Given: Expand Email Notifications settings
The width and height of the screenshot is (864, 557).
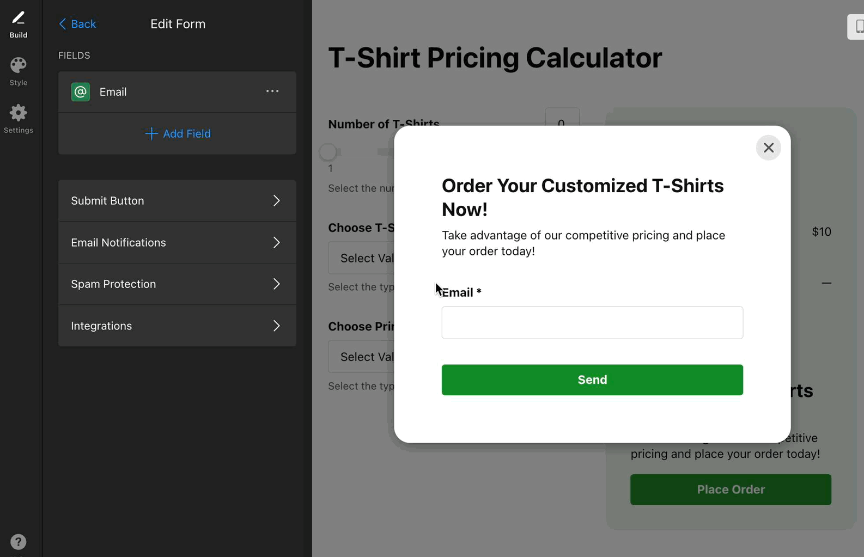Looking at the screenshot, I should (177, 243).
